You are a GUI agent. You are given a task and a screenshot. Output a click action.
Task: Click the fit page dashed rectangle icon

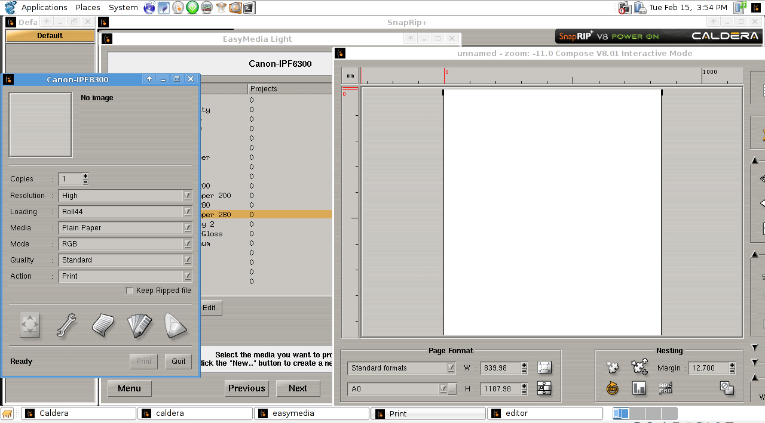pyautogui.click(x=544, y=368)
